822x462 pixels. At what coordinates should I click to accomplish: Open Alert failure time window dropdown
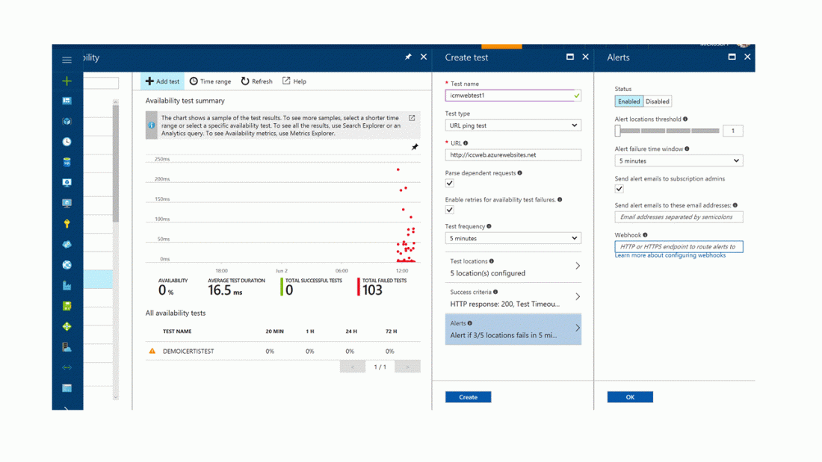coord(678,161)
